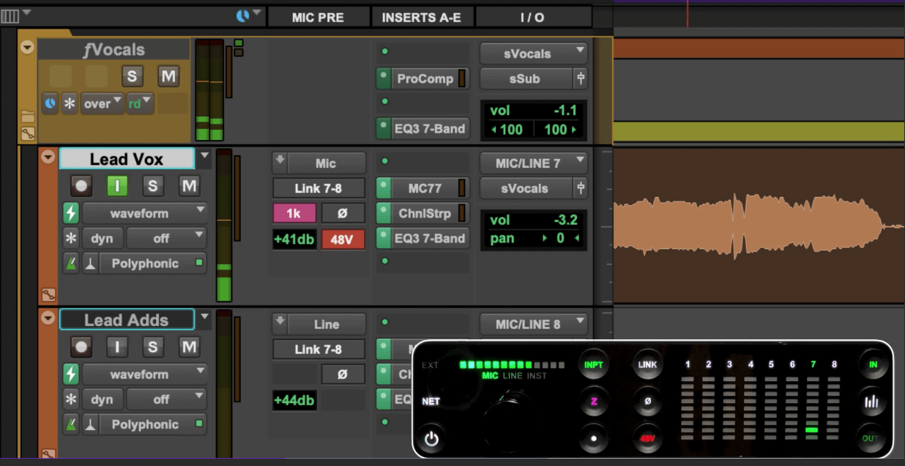Toggle the red 48V button on the preamp panel

point(647,438)
